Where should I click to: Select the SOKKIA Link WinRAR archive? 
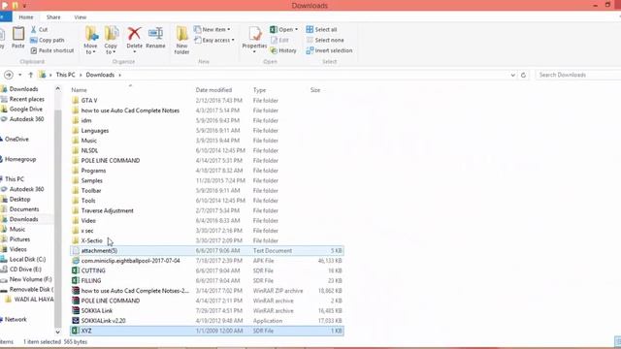[207, 310]
